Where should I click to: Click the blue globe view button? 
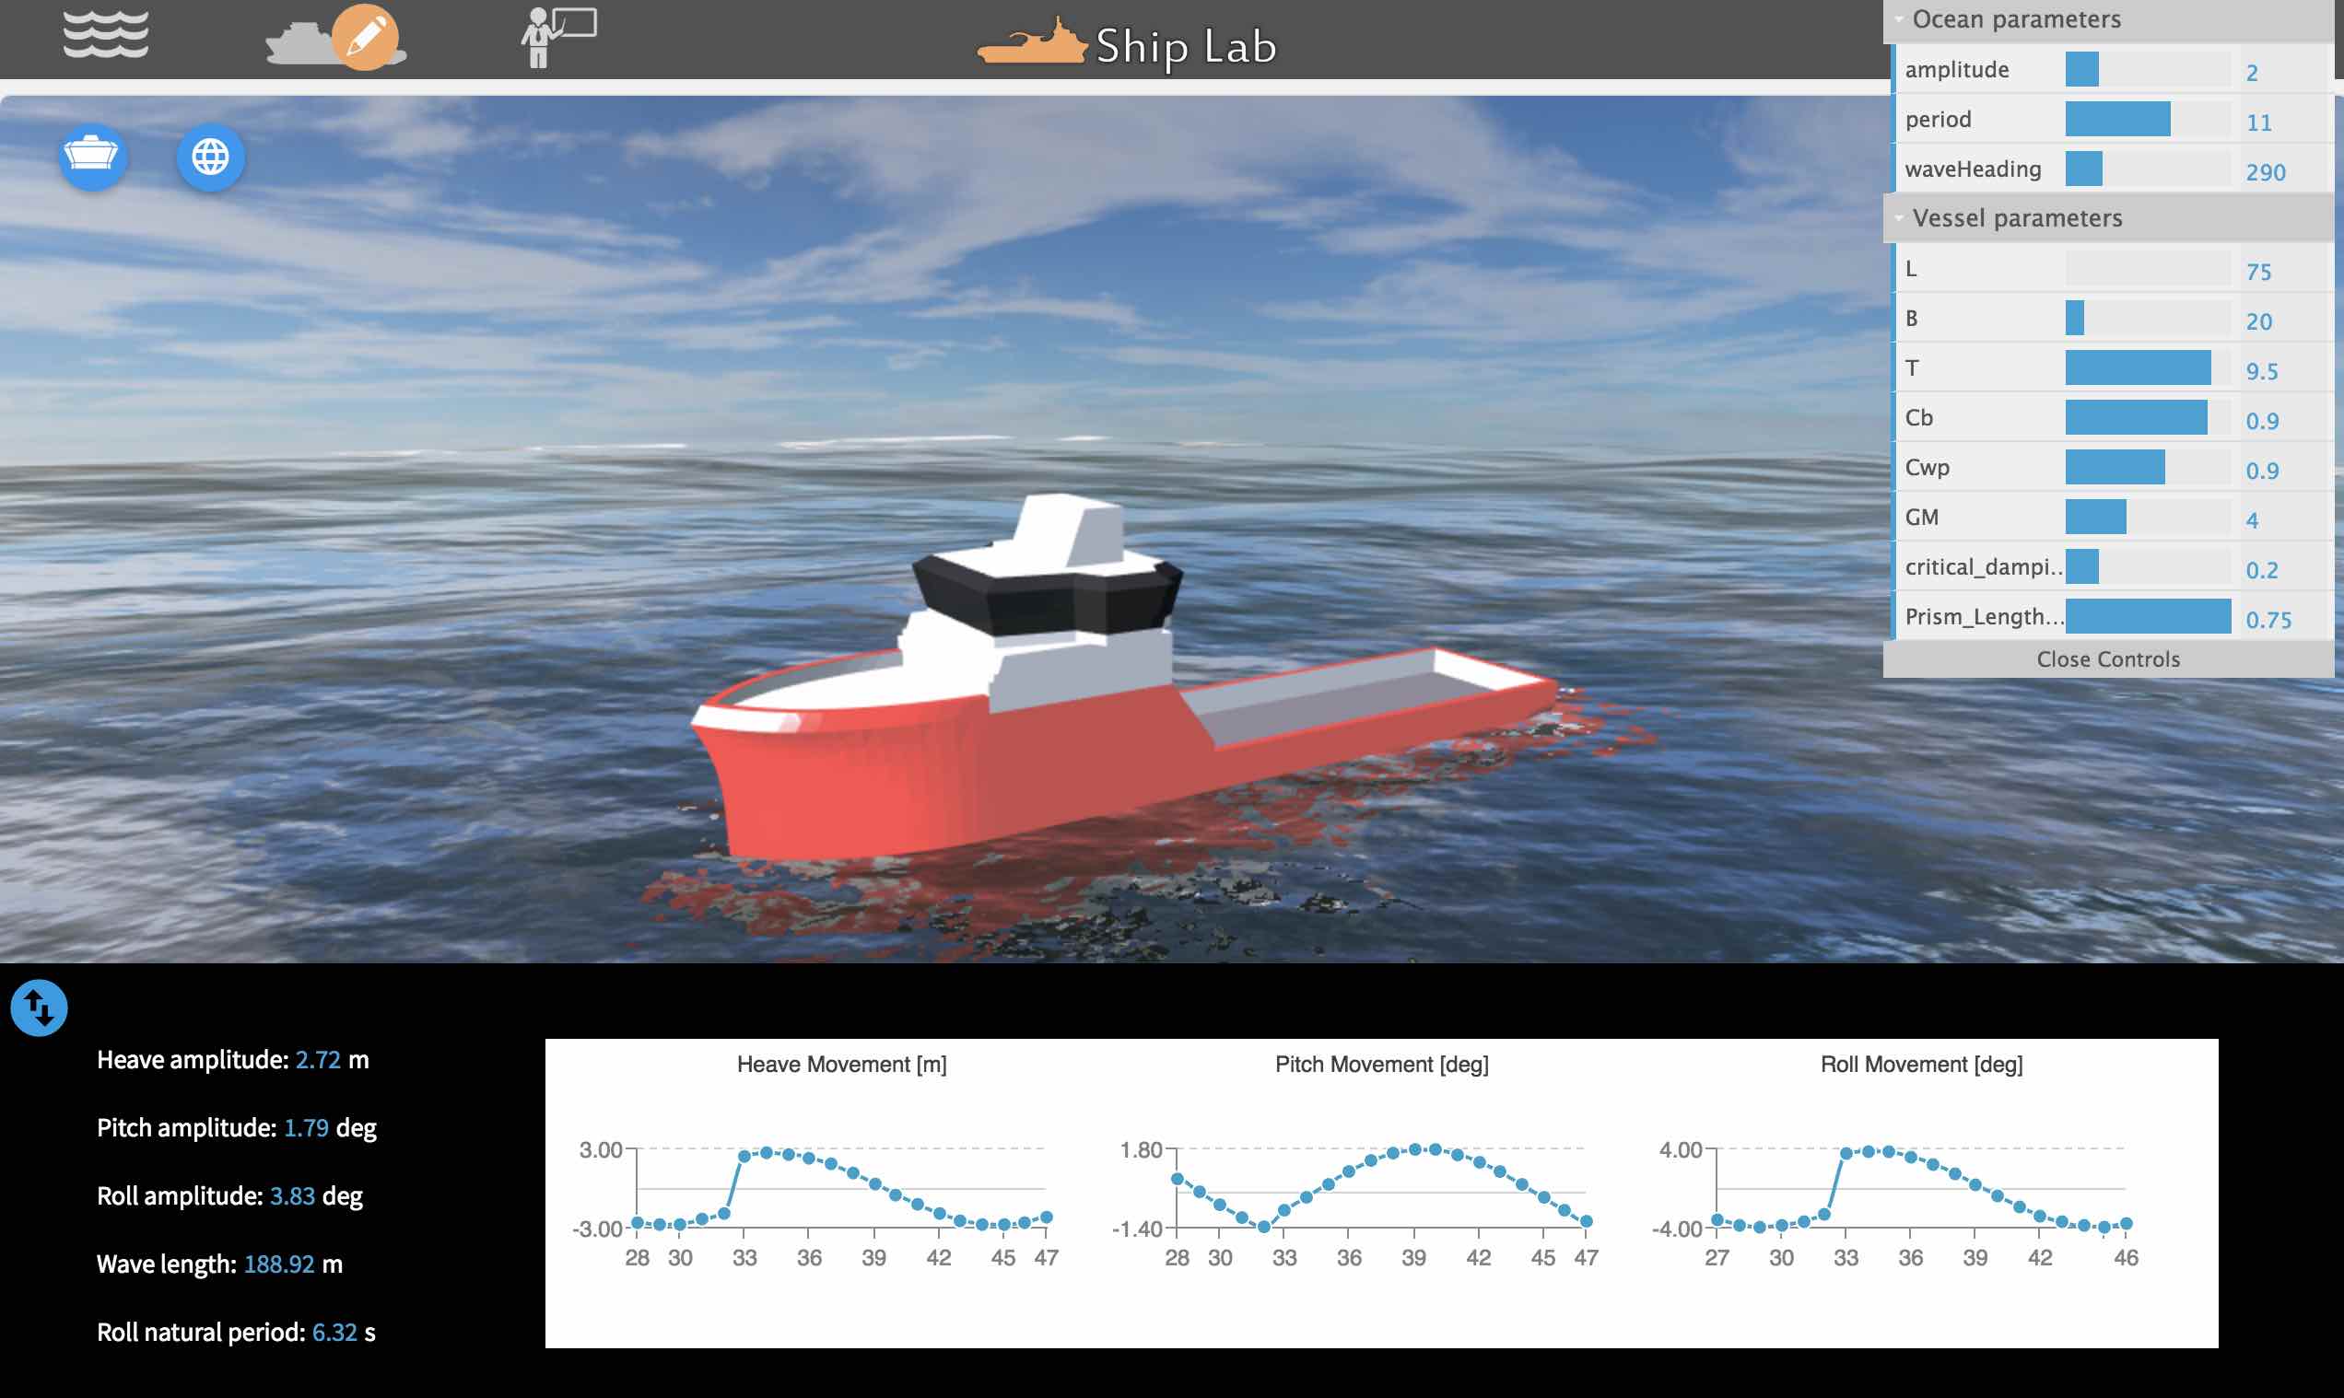click(210, 157)
